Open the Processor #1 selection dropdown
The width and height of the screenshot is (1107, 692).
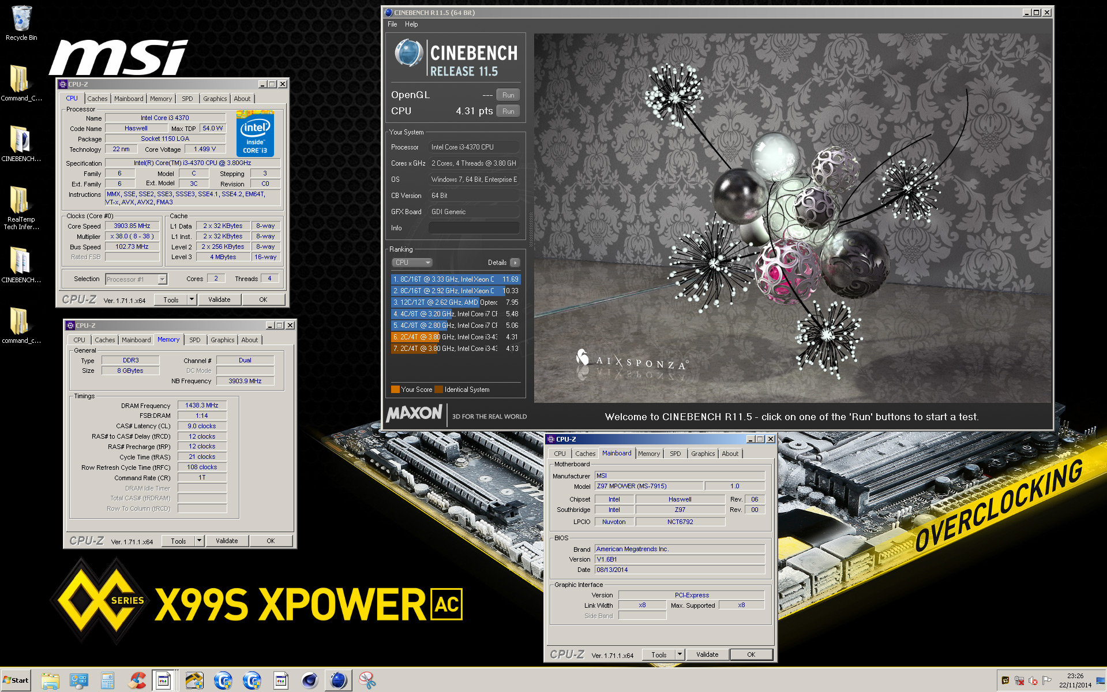pyautogui.click(x=136, y=279)
